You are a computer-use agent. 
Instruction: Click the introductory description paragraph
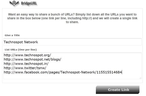[x=72, y=18]
